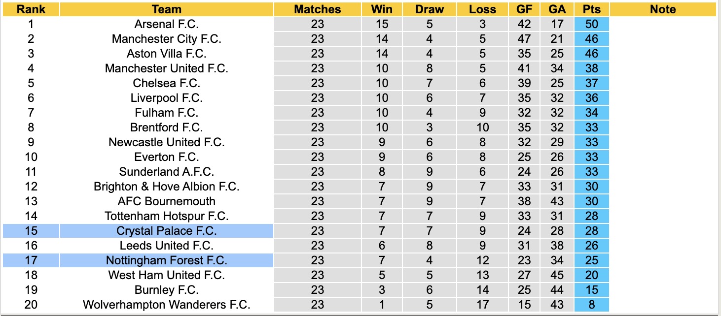Click Arsenal's 50 points cell
Image resolution: width=721 pixels, height=316 pixels.
click(x=591, y=24)
